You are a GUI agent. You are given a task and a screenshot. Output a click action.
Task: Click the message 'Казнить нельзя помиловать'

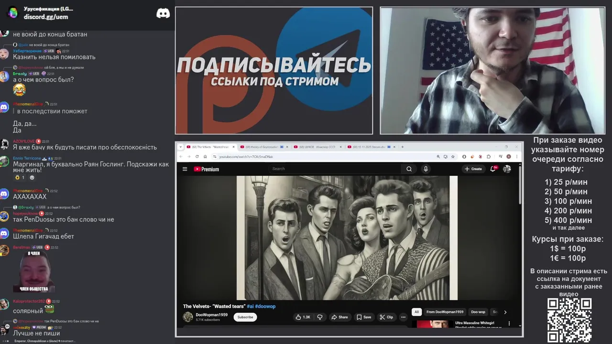pos(54,57)
